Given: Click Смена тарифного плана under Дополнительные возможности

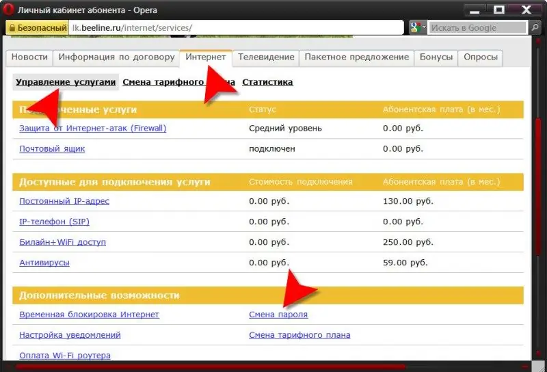Looking at the screenshot, I should pos(299,335).
